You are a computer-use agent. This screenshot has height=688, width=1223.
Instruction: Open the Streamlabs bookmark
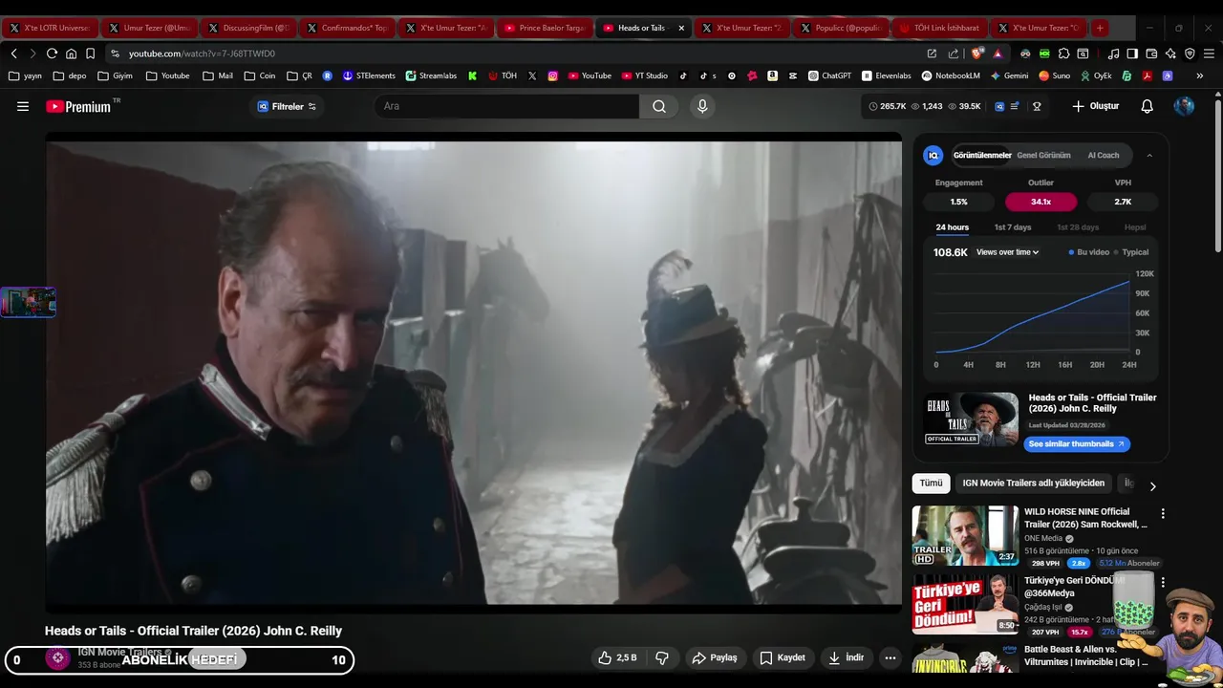pos(431,75)
